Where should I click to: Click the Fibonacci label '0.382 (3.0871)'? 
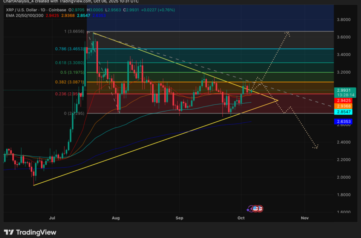69,82
